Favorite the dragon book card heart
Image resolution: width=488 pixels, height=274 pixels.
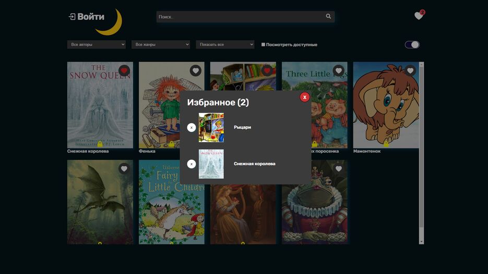pos(124,169)
